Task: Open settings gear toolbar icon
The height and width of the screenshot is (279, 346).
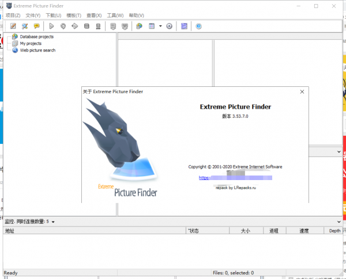Action: point(169,26)
